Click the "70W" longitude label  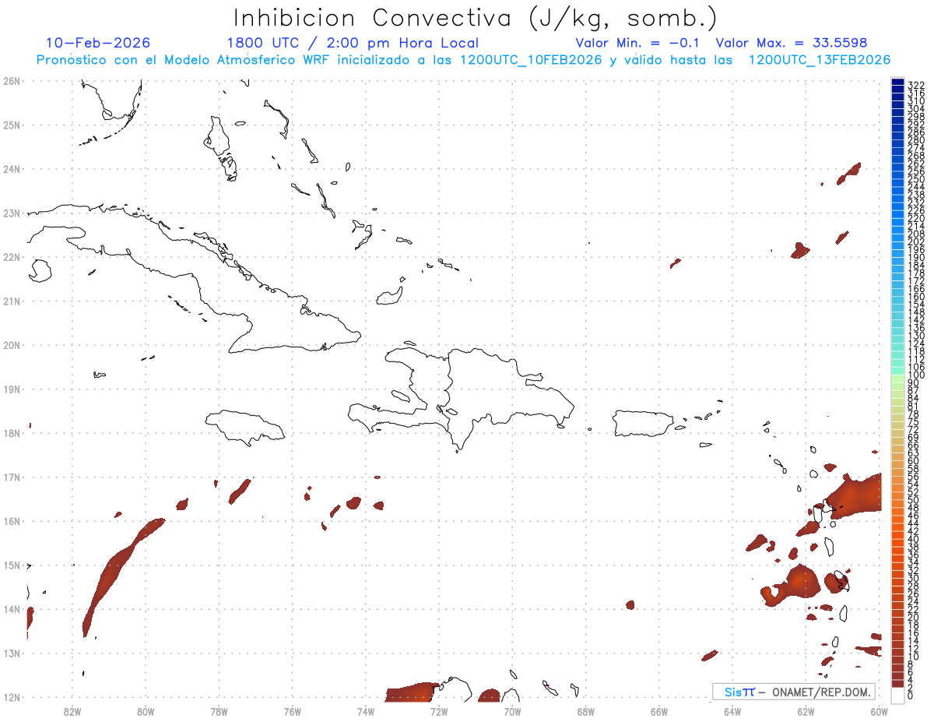point(512,710)
